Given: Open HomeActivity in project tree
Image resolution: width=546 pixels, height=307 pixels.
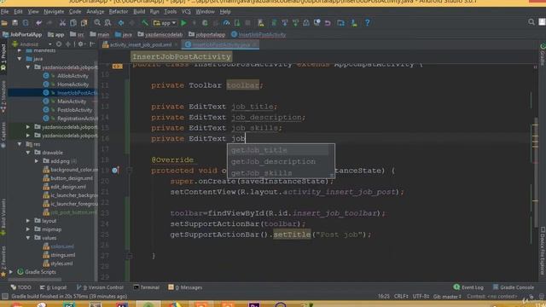Looking at the screenshot, I should 73,84.
